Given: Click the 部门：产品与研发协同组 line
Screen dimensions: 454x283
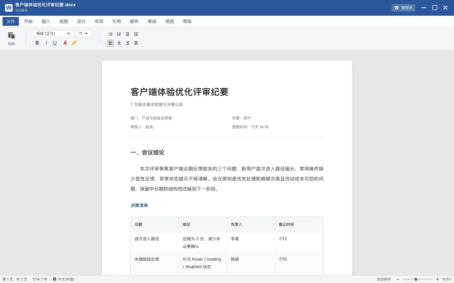Looking at the screenshot, I should [x=151, y=118].
